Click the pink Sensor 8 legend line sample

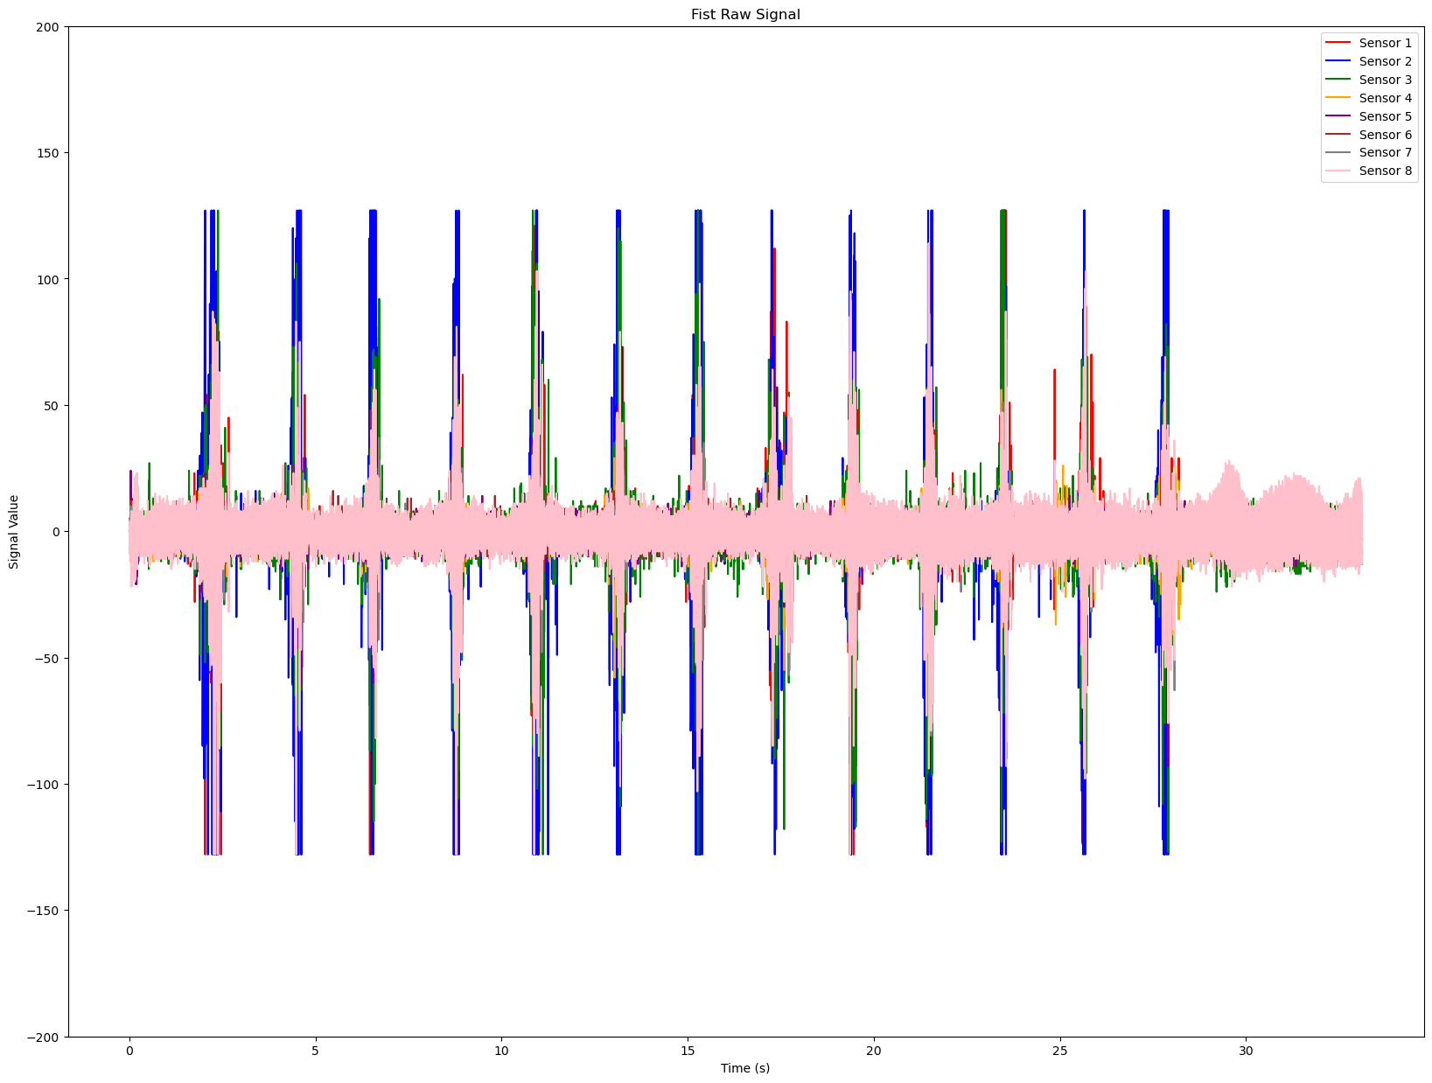coord(1338,171)
